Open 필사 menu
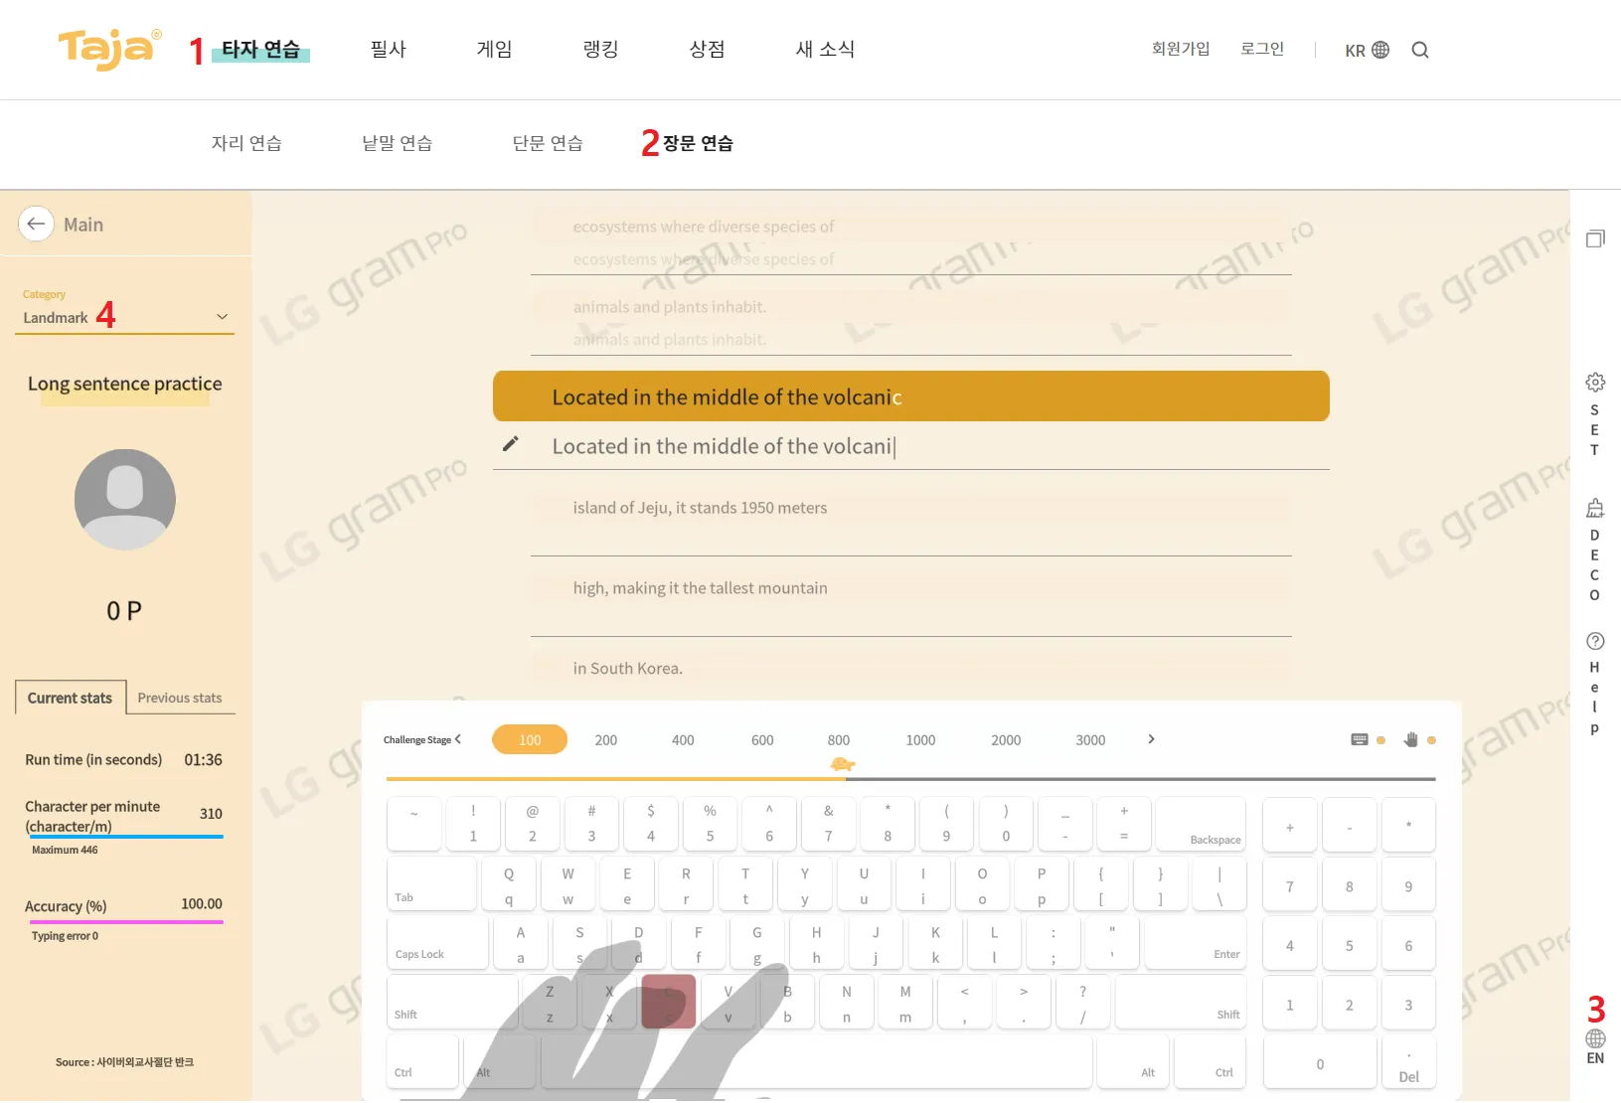The width and height of the screenshot is (1621, 1103). [x=389, y=49]
